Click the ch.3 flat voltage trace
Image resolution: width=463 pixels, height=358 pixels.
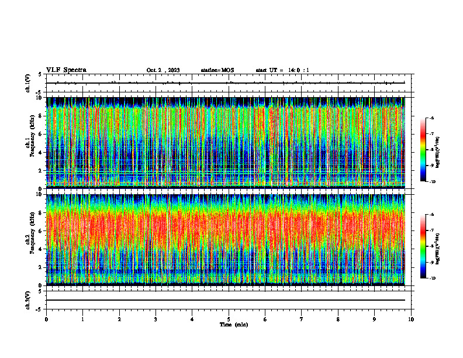(225, 300)
